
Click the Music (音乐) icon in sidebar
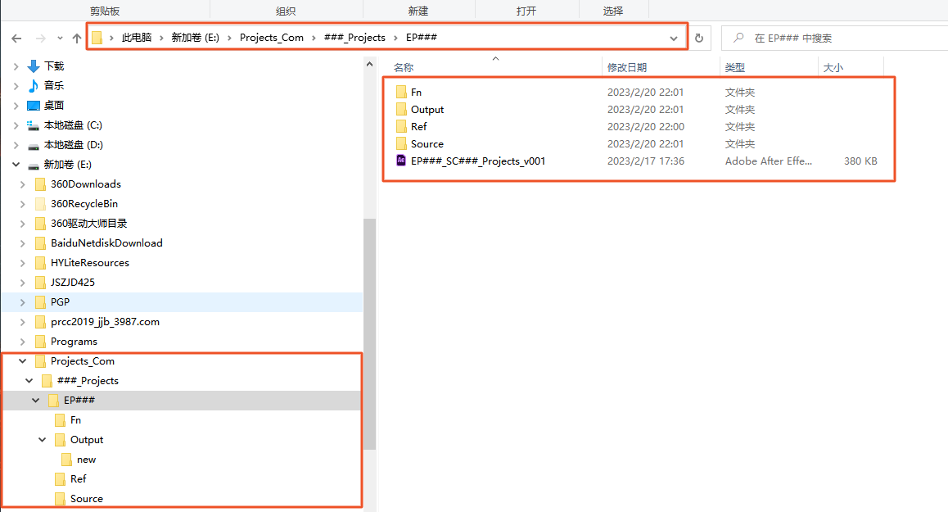point(34,86)
